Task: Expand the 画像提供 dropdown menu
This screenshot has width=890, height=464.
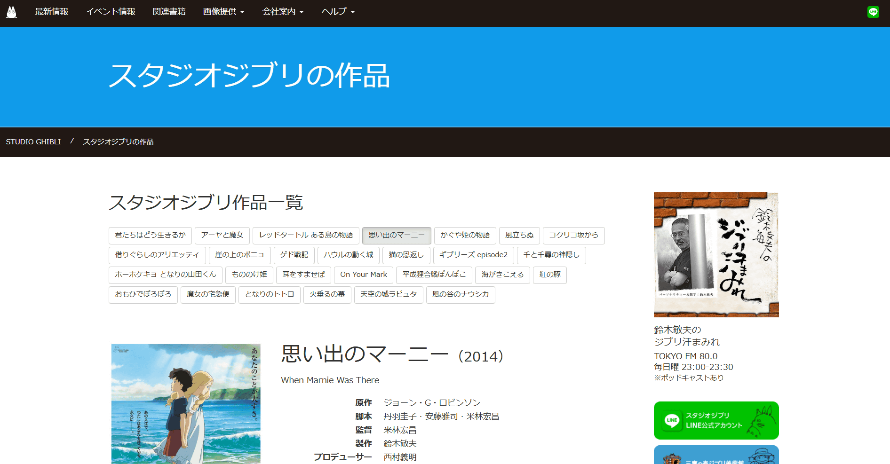Action: pyautogui.click(x=223, y=12)
